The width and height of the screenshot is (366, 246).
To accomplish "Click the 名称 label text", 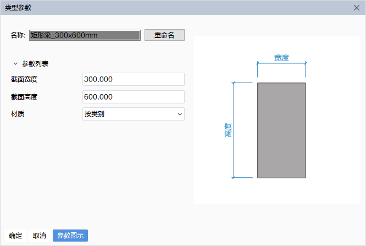I will click(x=18, y=35).
